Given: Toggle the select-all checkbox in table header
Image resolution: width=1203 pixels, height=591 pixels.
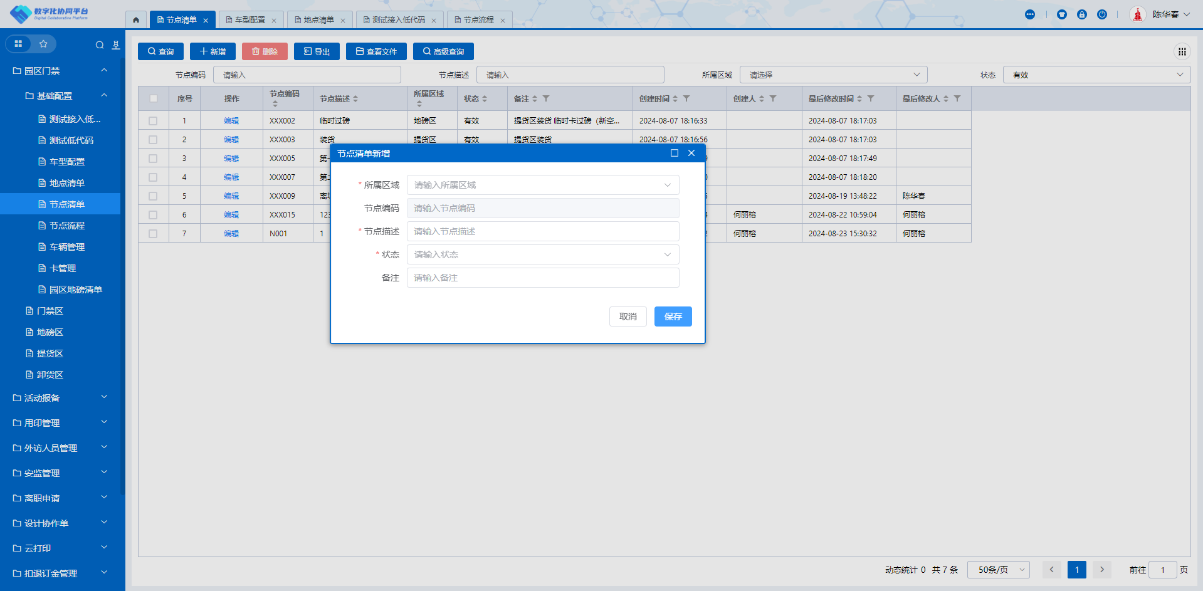Looking at the screenshot, I should [154, 98].
